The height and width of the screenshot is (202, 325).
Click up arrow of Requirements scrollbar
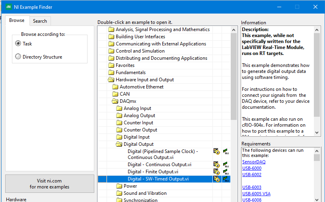pos(317,151)
